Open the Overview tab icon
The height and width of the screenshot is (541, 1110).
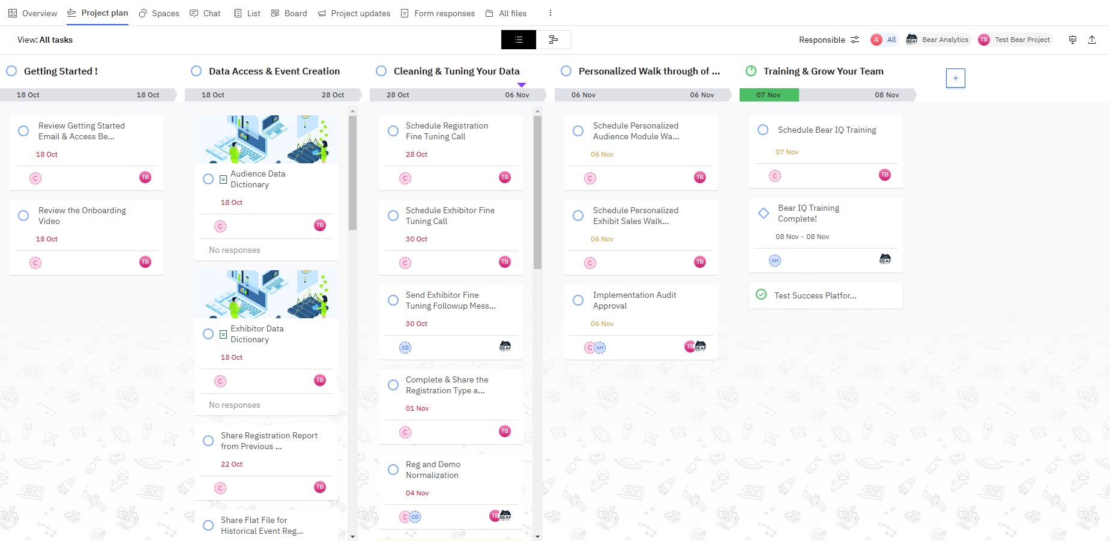pos(13,13)
